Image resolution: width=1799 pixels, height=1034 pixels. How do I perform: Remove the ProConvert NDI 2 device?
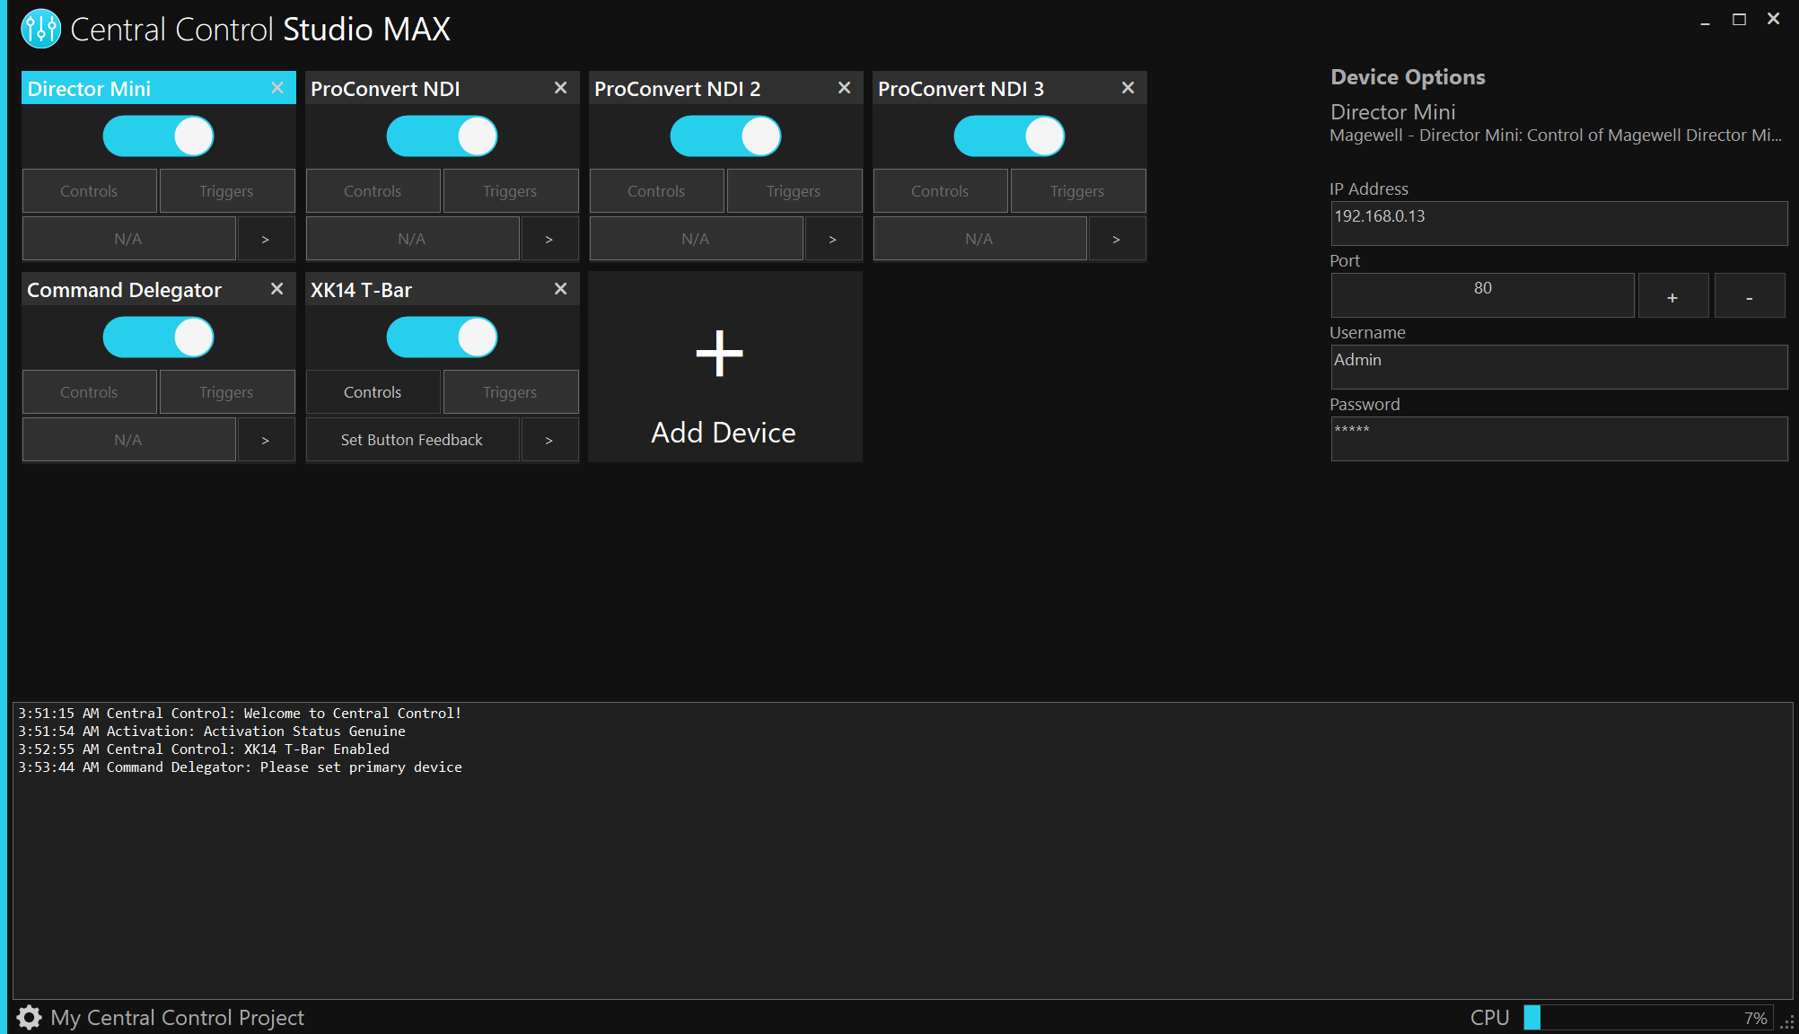845,88
